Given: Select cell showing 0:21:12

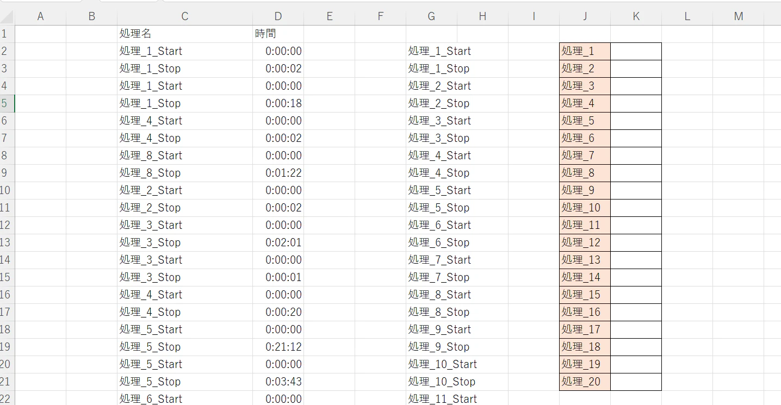Looking at the screenshot, I should tap(278, 347).
